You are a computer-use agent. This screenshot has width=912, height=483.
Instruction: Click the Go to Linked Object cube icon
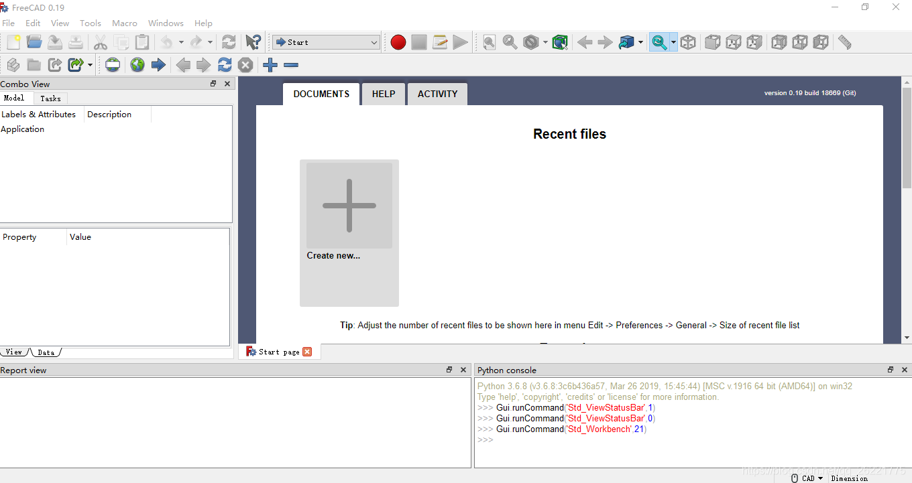626,42
